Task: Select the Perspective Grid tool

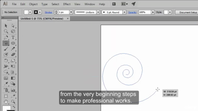Action: [13, 72]
